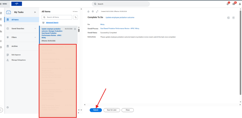Viewport: 242px width, 118px height.
Task: Open the Advanced Search link
Action: click(52, 23)
